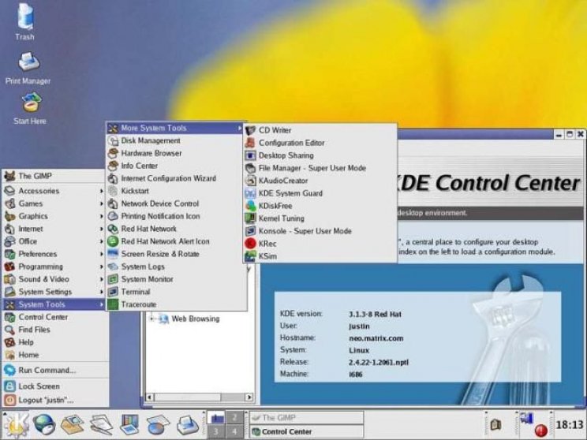Open Find Files

click(54, 330)
